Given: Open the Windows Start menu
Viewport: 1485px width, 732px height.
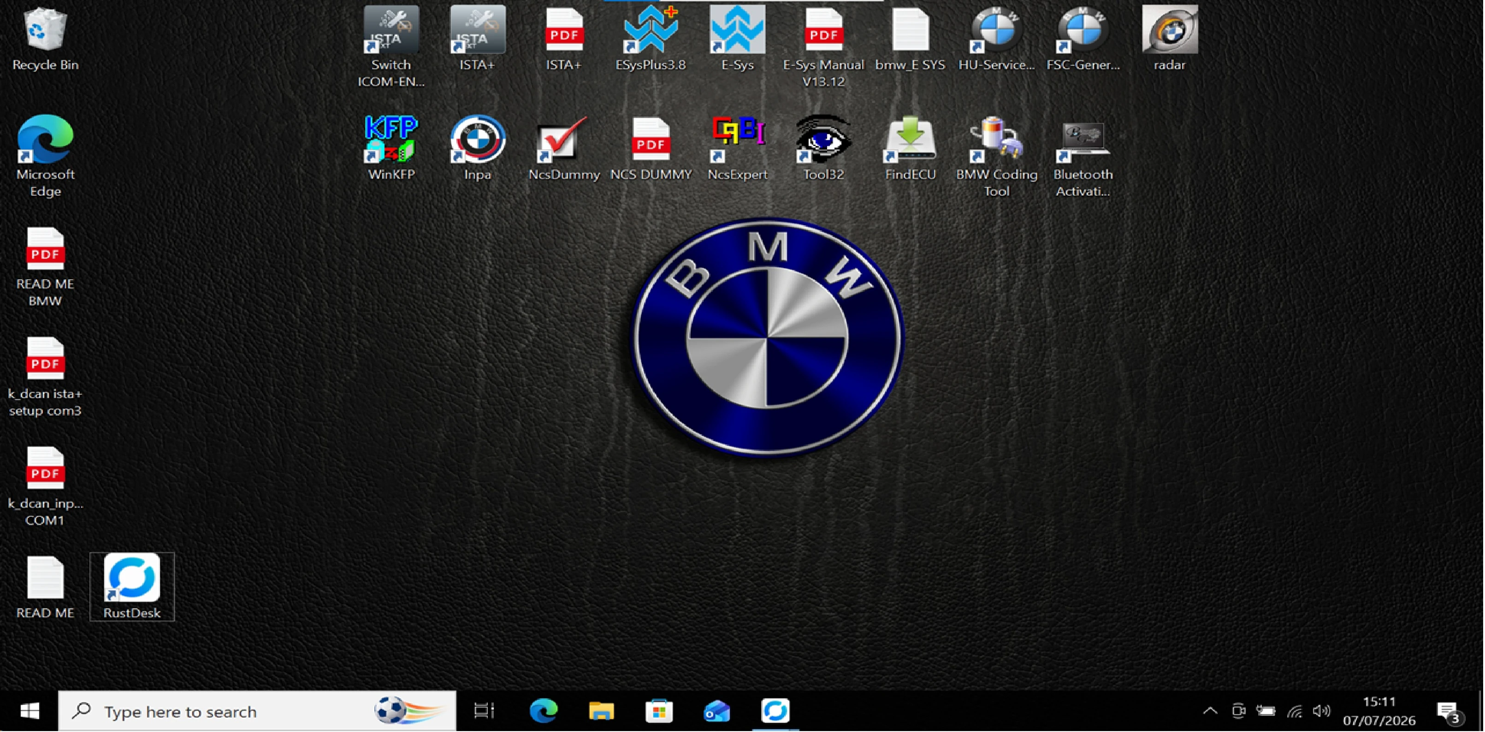Looking at the screenshot, I should coord(30,711).
